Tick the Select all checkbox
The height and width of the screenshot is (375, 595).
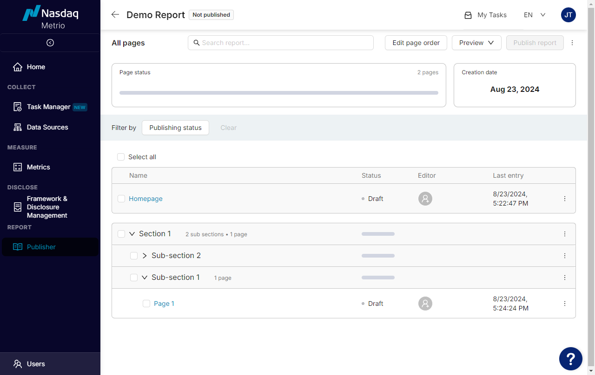(121, 157)
